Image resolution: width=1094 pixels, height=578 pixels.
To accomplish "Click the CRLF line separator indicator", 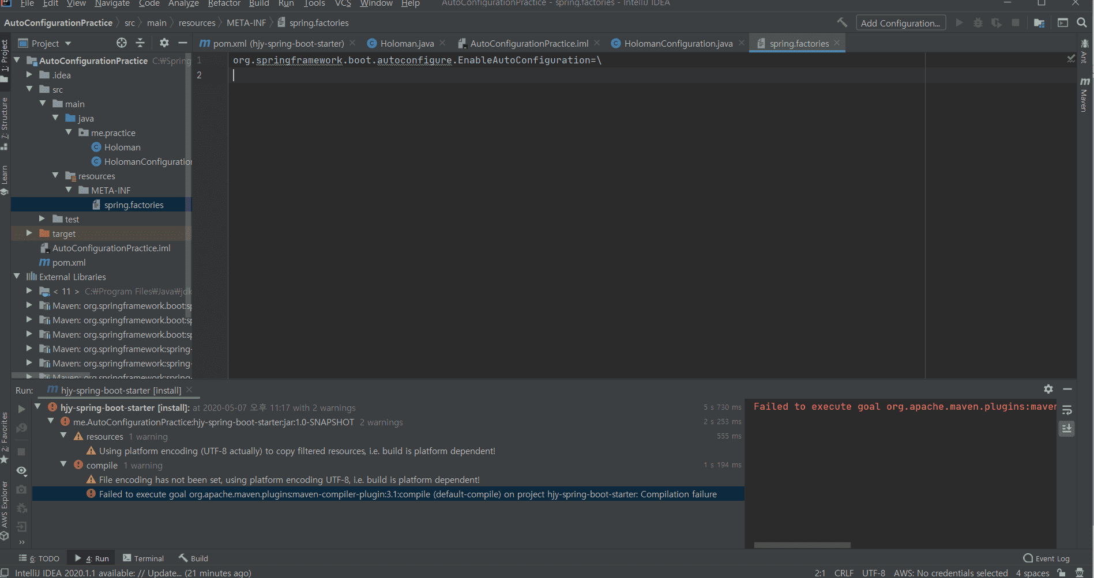I will [x=844, y=573].
